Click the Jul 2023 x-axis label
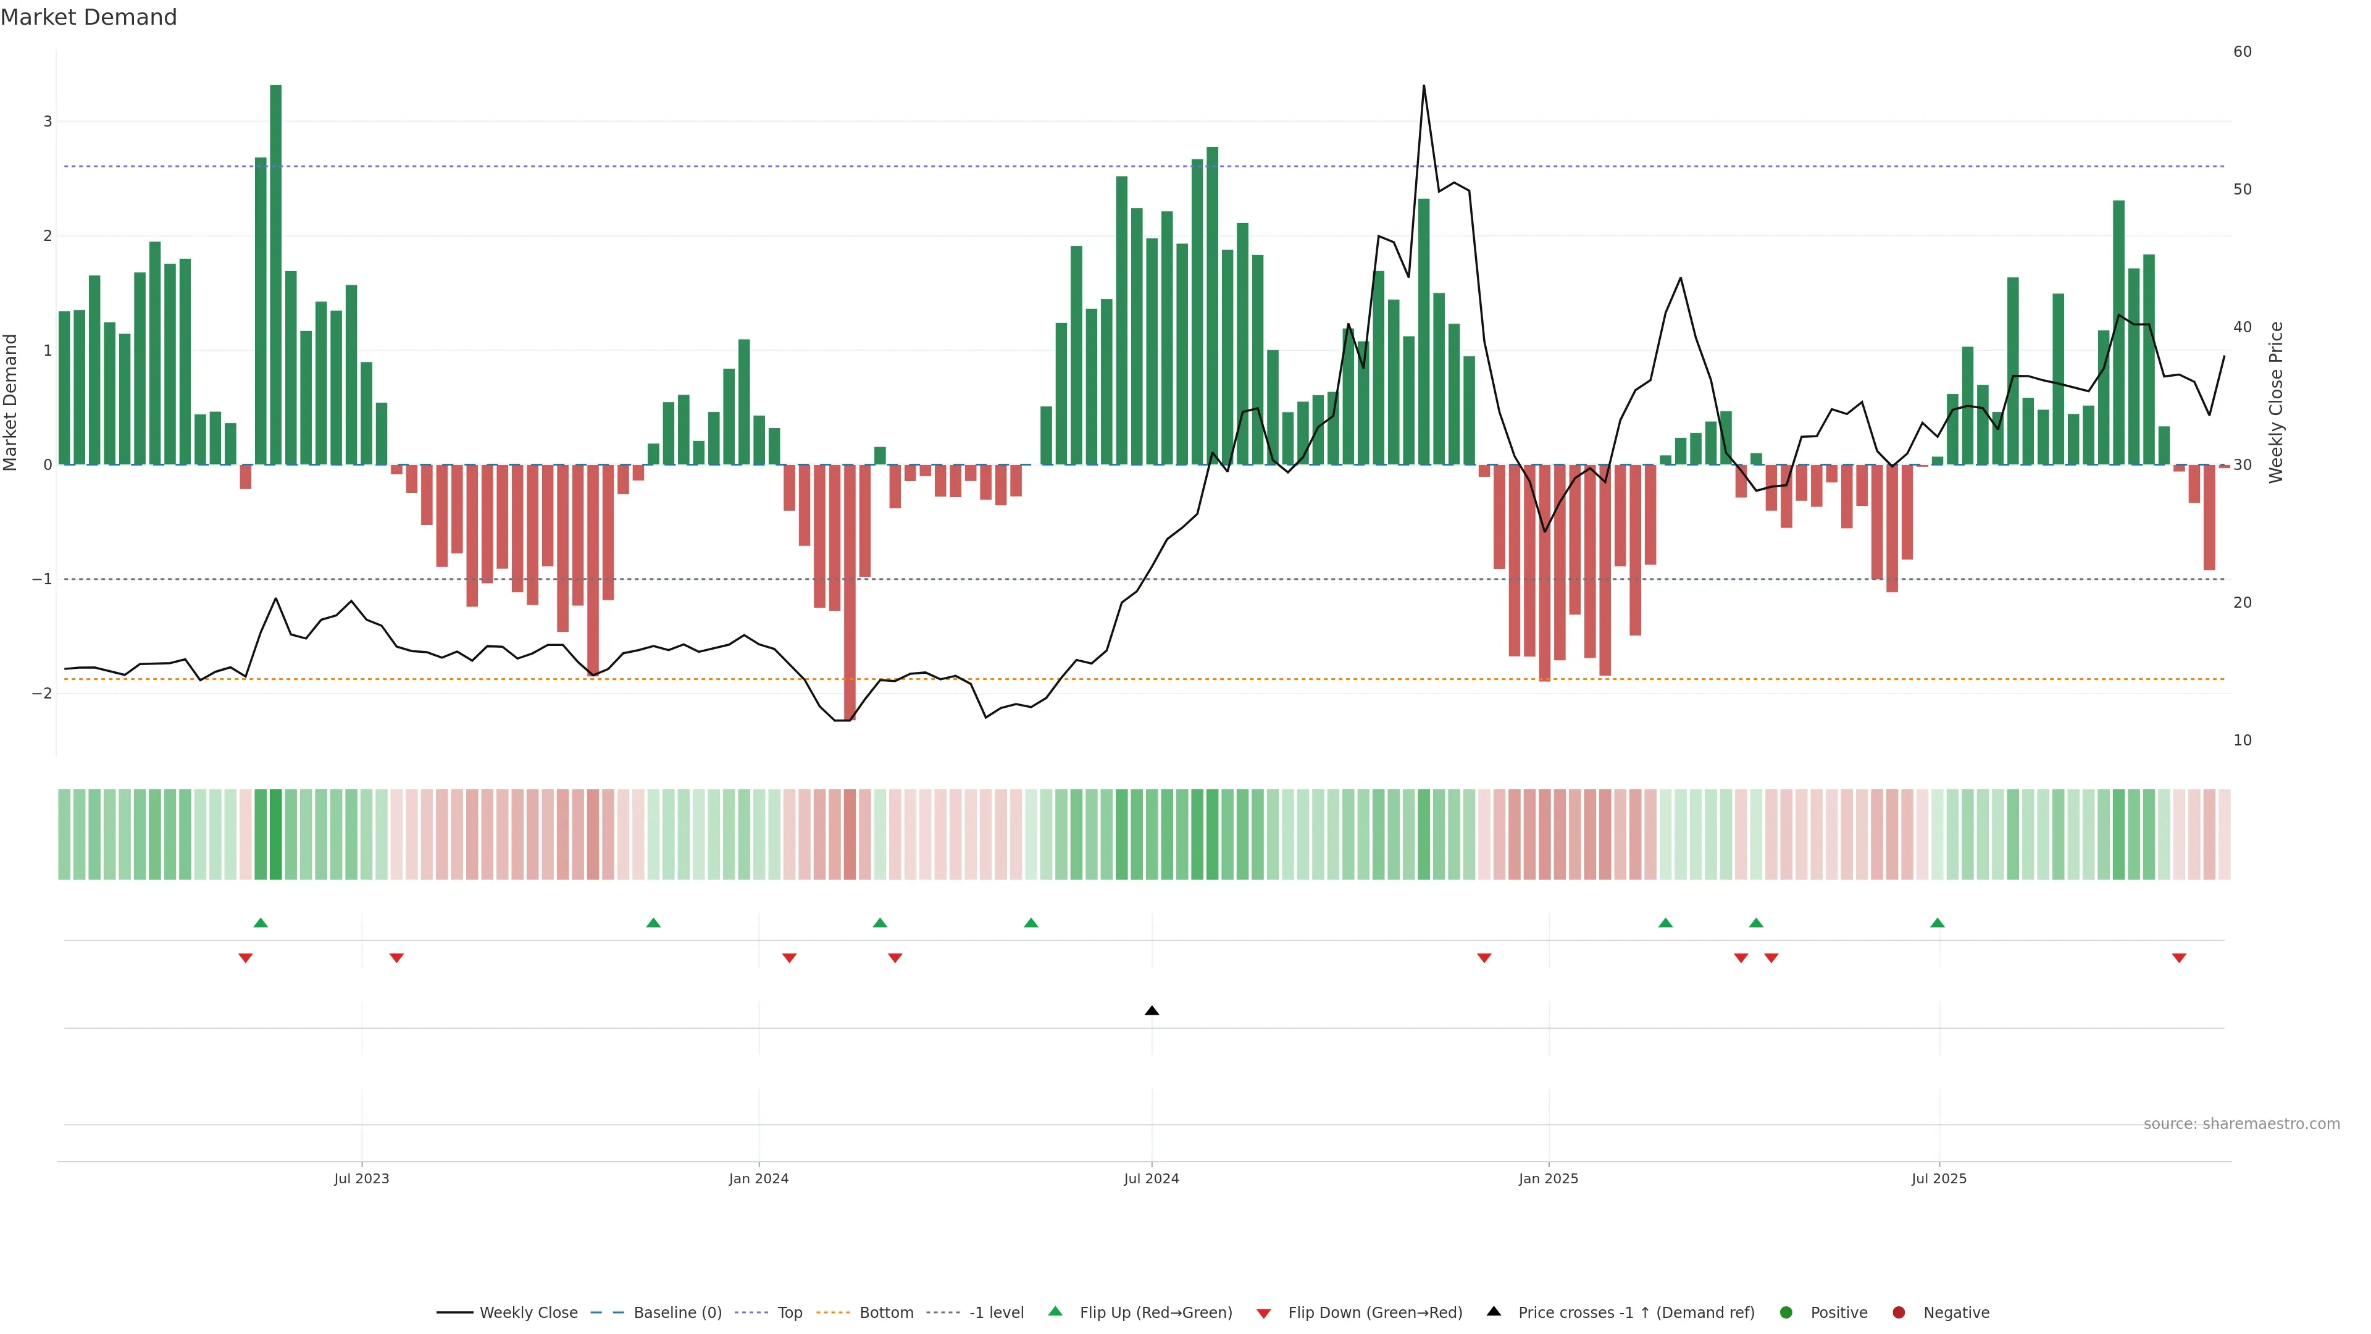 362,1178
